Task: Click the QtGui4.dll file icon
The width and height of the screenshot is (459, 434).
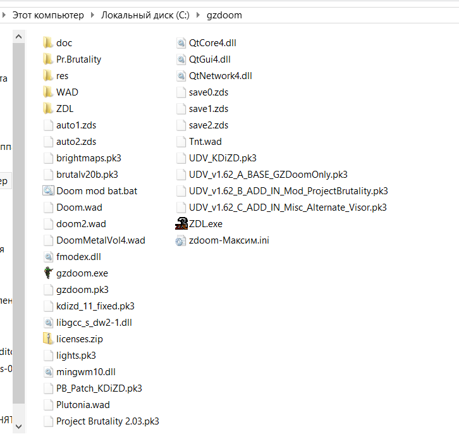Action: [181, 59]
